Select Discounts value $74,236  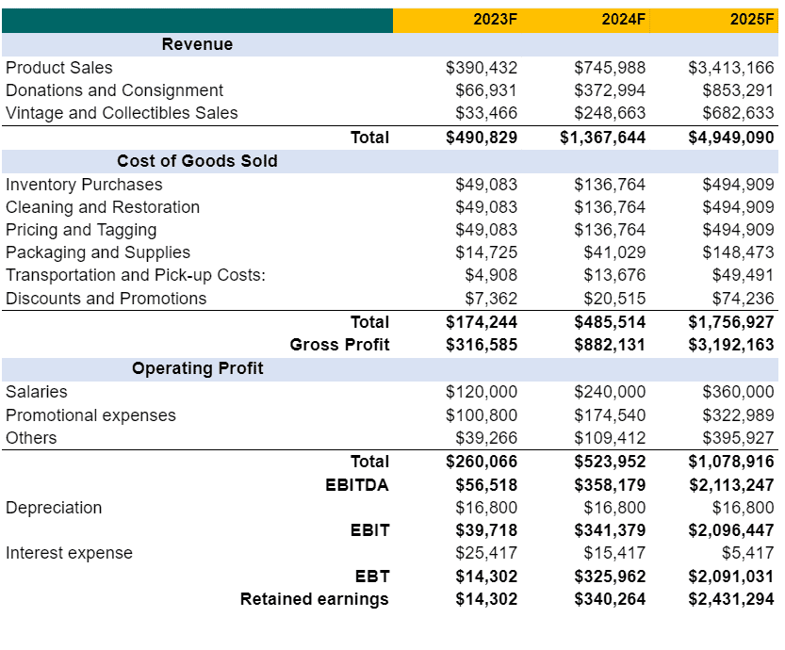coord(743,299)
